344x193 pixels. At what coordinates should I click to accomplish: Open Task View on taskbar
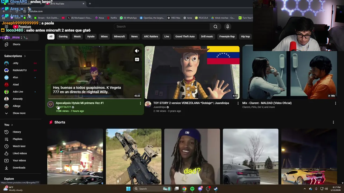click(x=177, y=189)
